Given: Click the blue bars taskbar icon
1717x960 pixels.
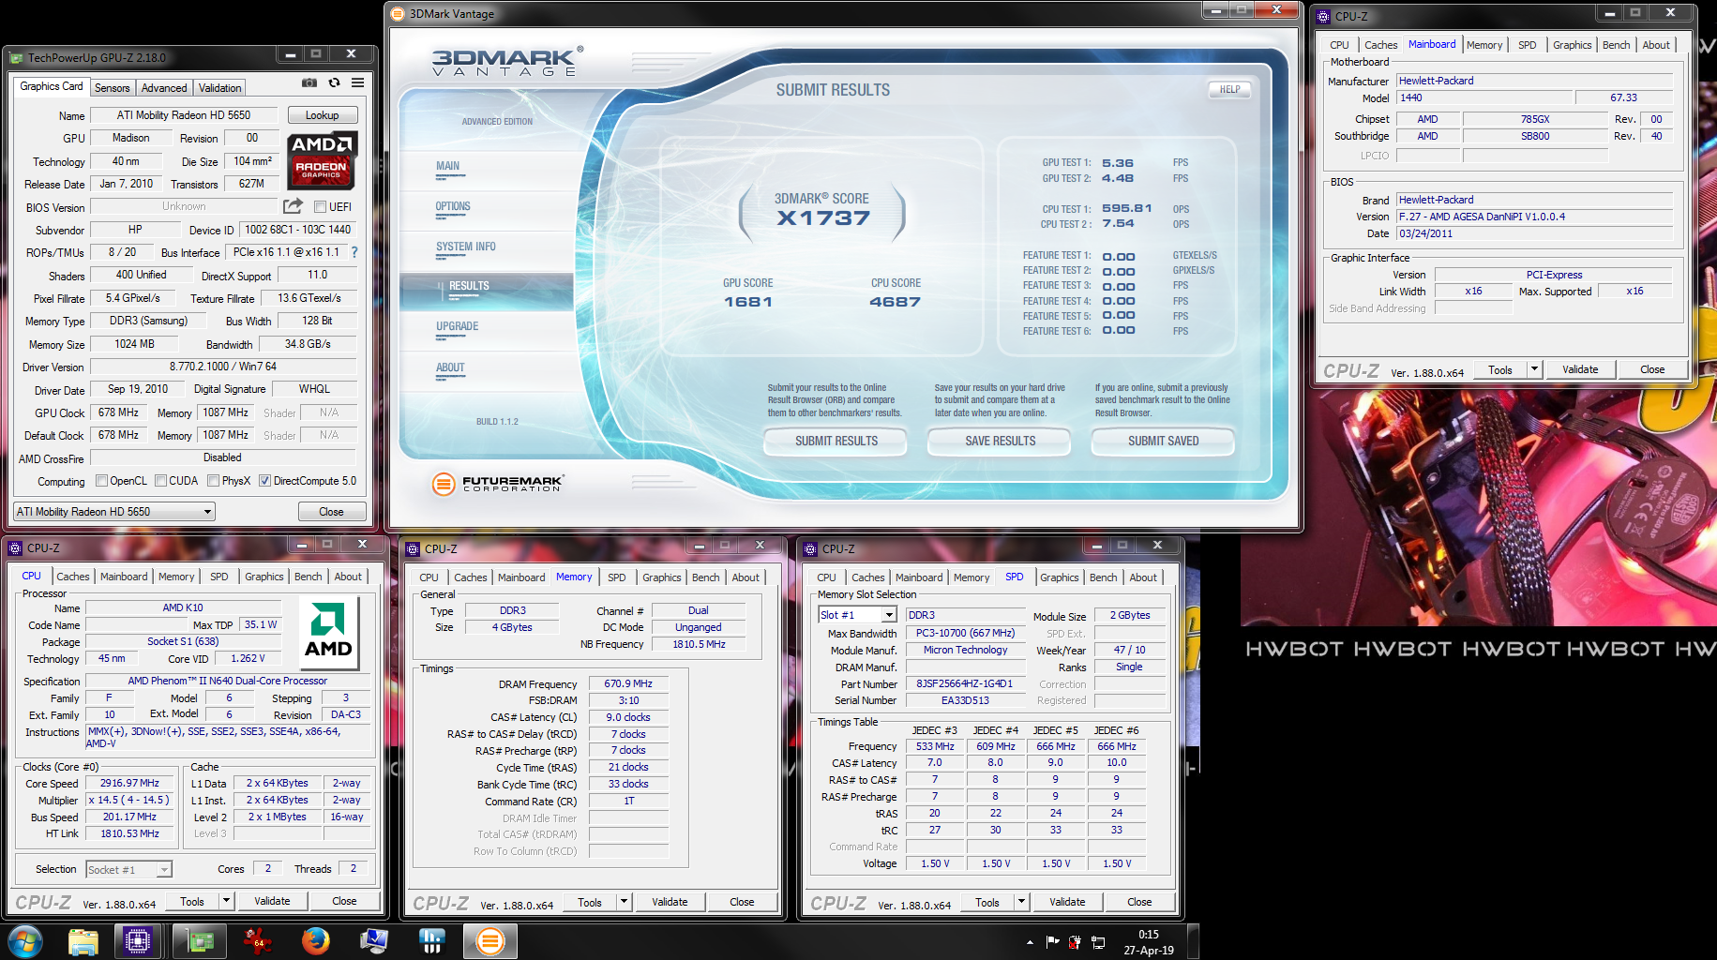Looking at the screenshot, I should tap(431, 941).
